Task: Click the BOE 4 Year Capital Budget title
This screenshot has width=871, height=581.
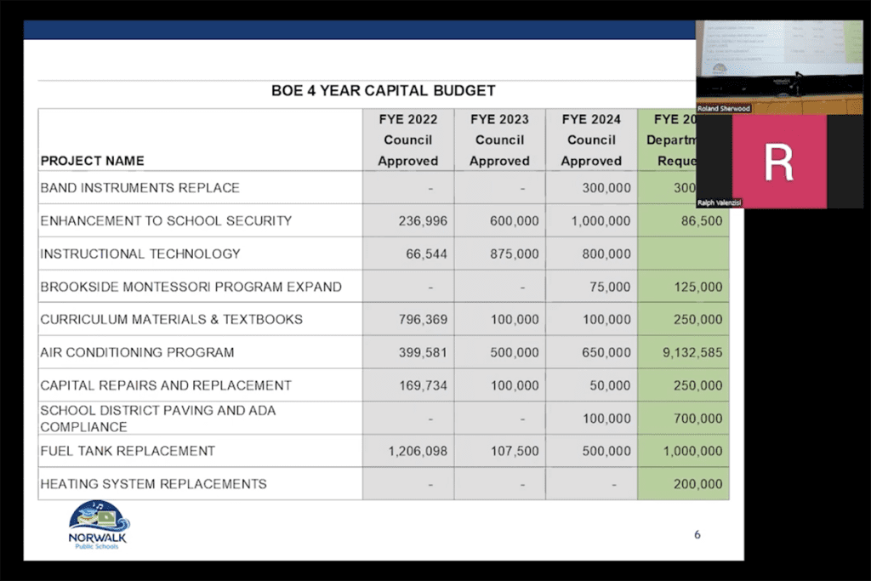Action: point(384,90)
